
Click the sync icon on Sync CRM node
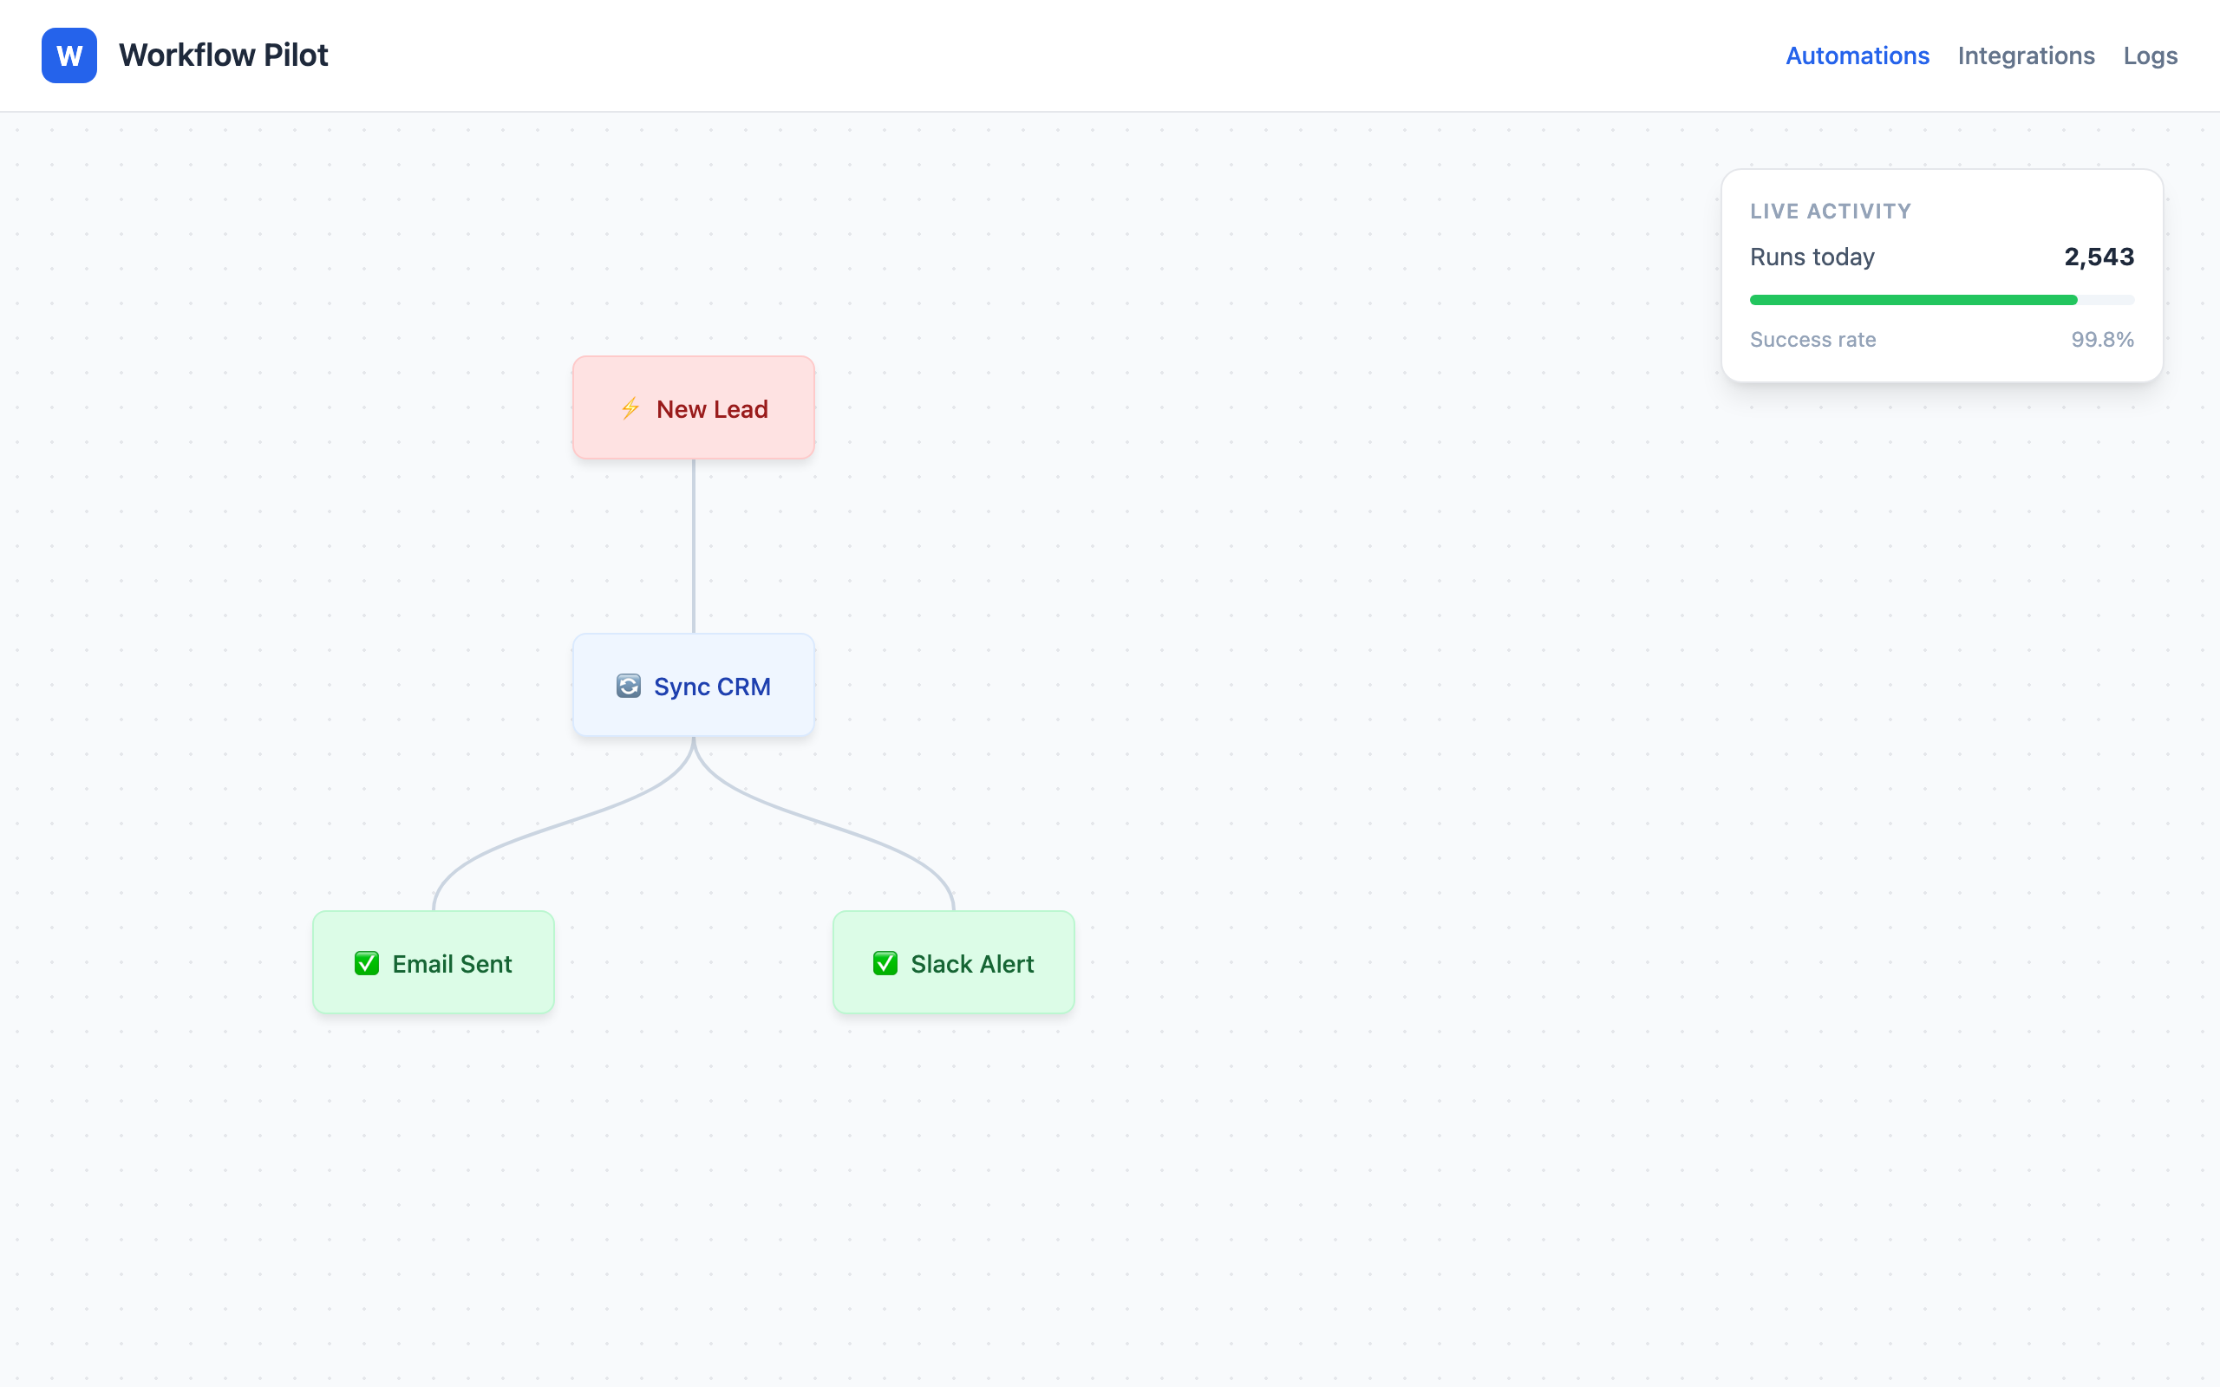[x=628, y=687]
